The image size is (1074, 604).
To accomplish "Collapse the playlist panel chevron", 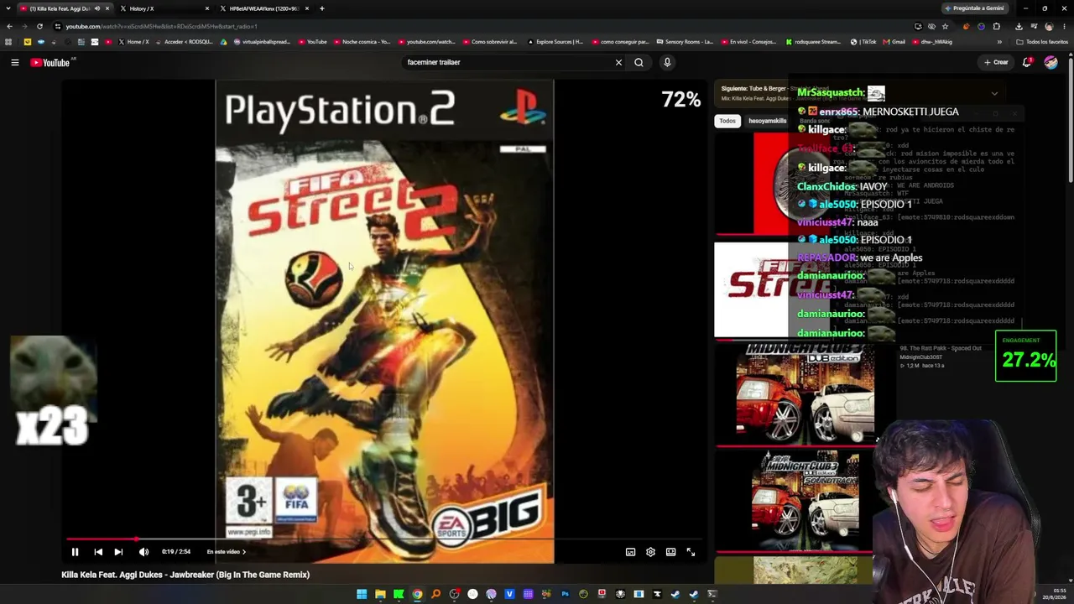I will click(994, 93).
